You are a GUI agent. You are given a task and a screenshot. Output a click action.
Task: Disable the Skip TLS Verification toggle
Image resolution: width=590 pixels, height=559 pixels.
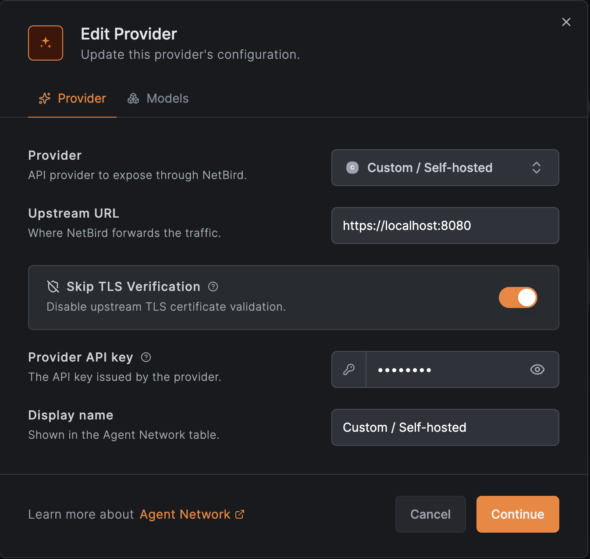coord(518,297)
